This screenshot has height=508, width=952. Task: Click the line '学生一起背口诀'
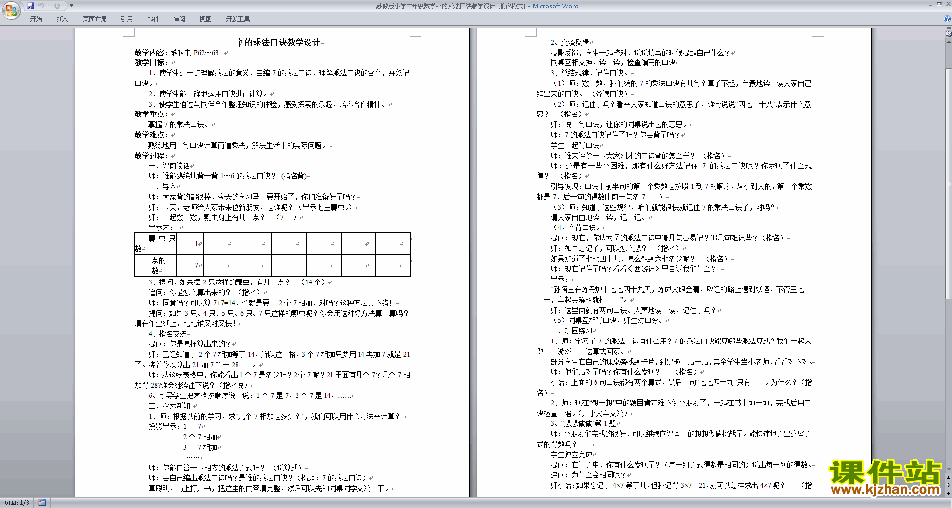click(x=575, y=146)
